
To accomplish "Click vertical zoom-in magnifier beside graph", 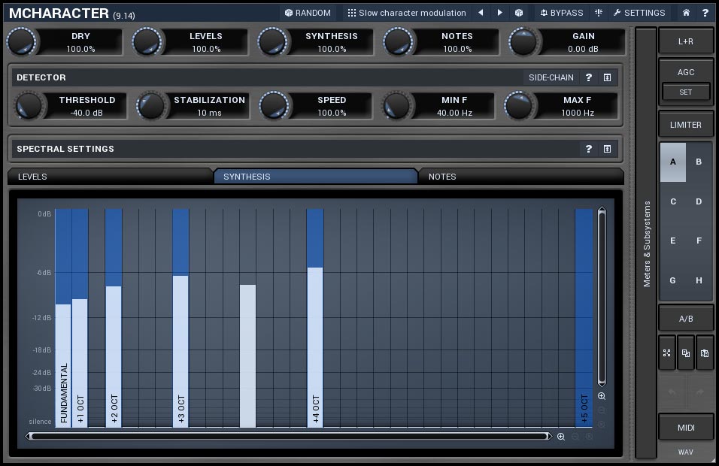I will tap(602, 396).
